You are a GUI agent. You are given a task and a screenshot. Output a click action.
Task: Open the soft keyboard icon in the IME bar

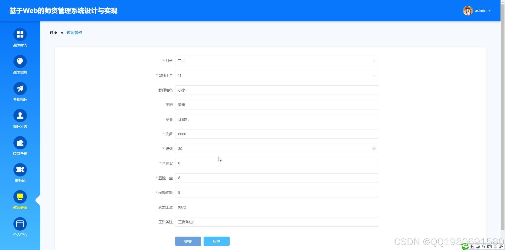pos(489,247)
